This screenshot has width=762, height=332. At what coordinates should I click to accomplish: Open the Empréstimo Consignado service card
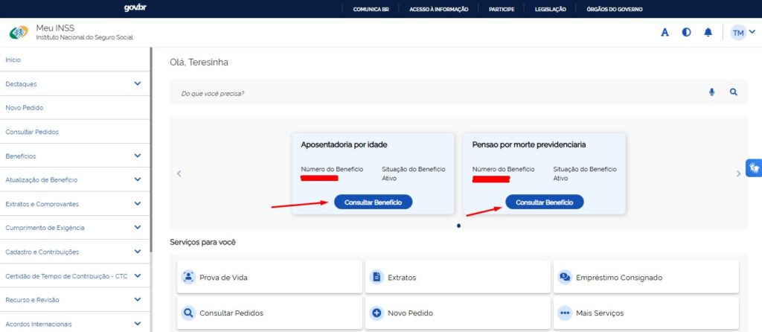646,277
